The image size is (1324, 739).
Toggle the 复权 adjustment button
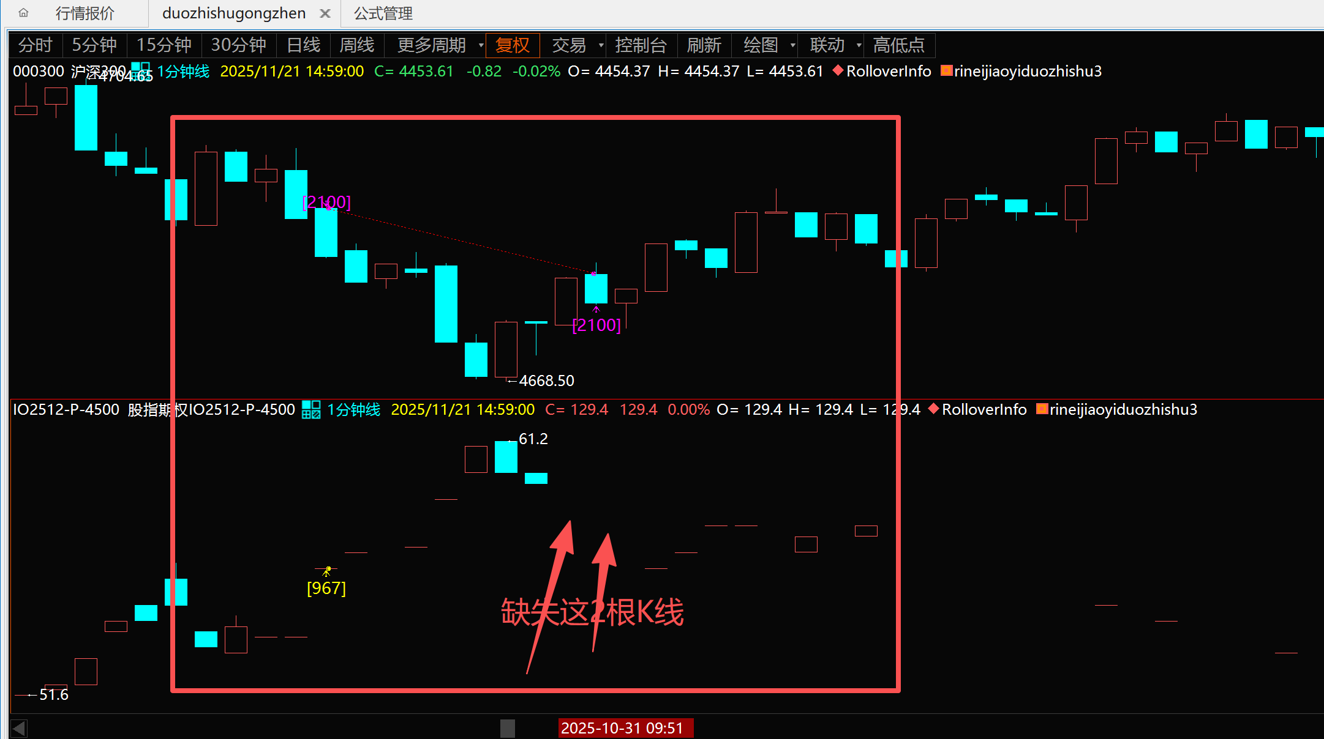(x=512, y=45)
